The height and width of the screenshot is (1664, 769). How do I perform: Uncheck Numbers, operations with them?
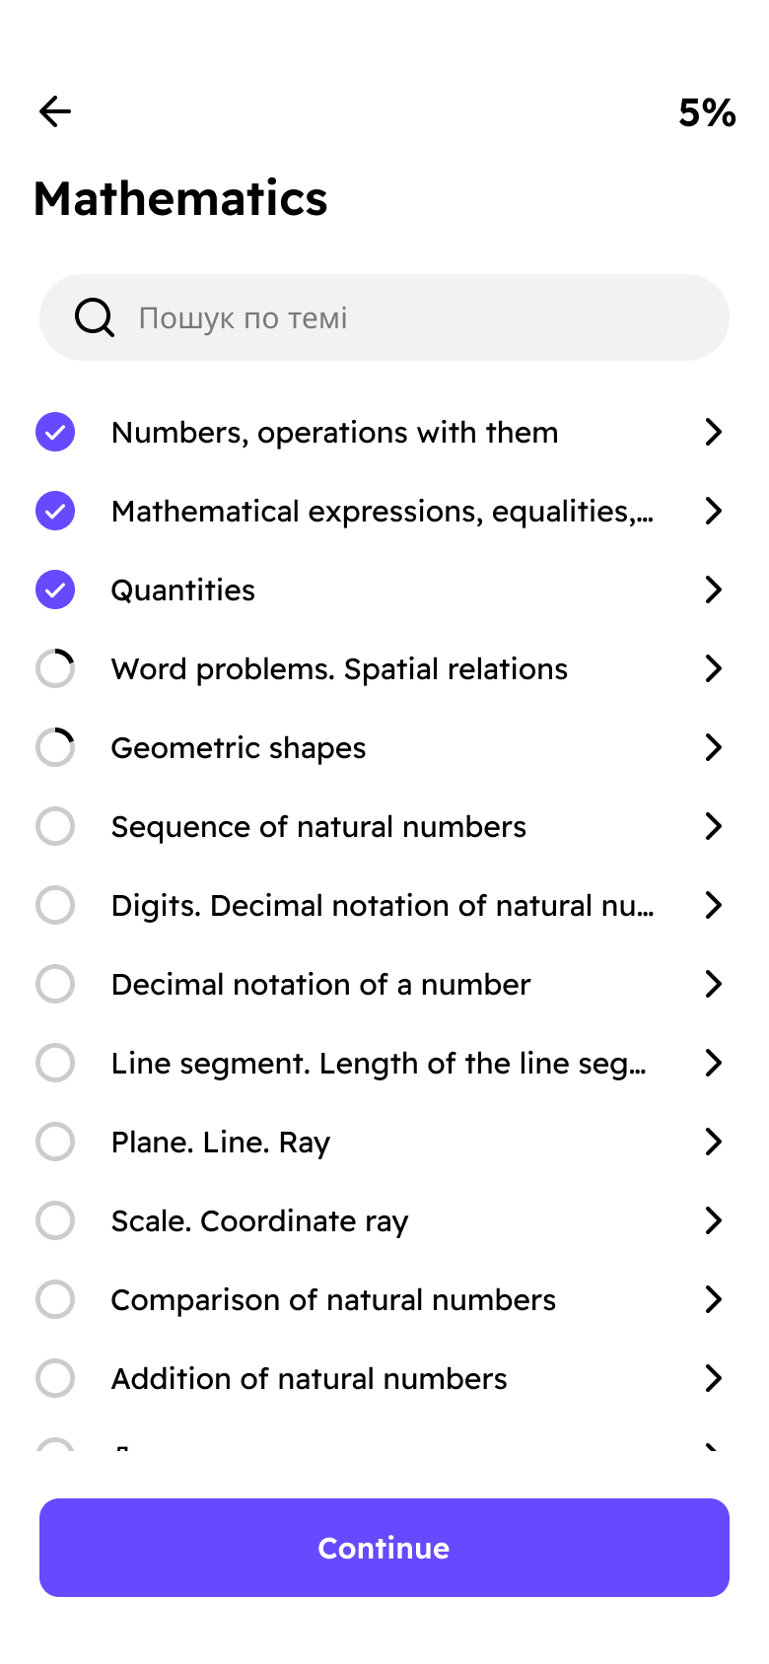tap(55, 432)
